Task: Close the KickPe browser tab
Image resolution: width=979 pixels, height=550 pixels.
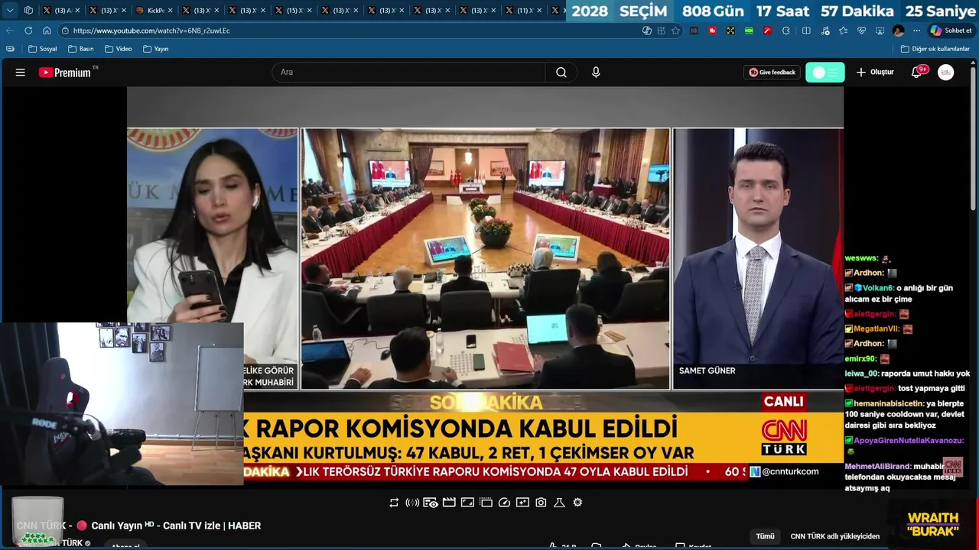Action: coord(170,11)
